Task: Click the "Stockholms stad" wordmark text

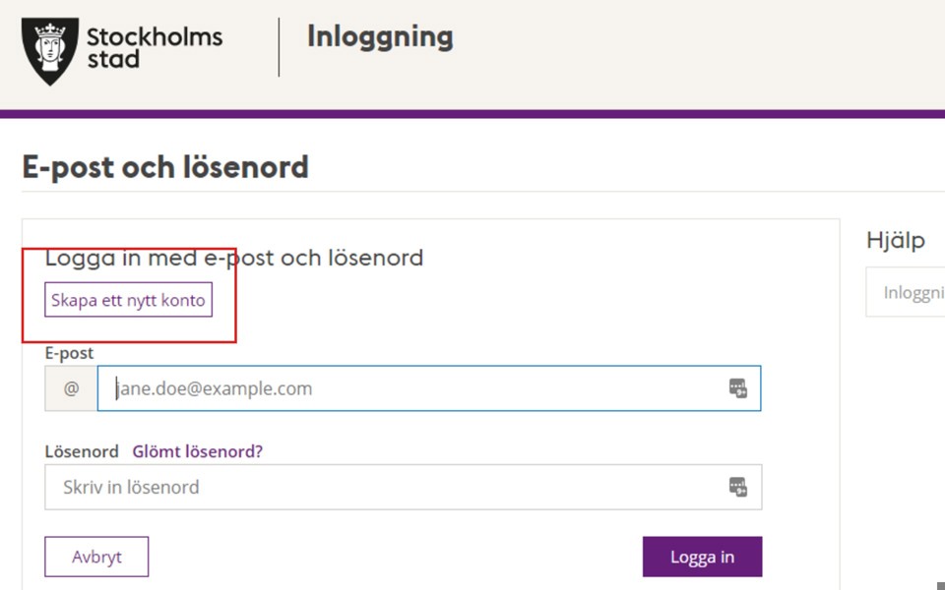Action: point(155,47)
